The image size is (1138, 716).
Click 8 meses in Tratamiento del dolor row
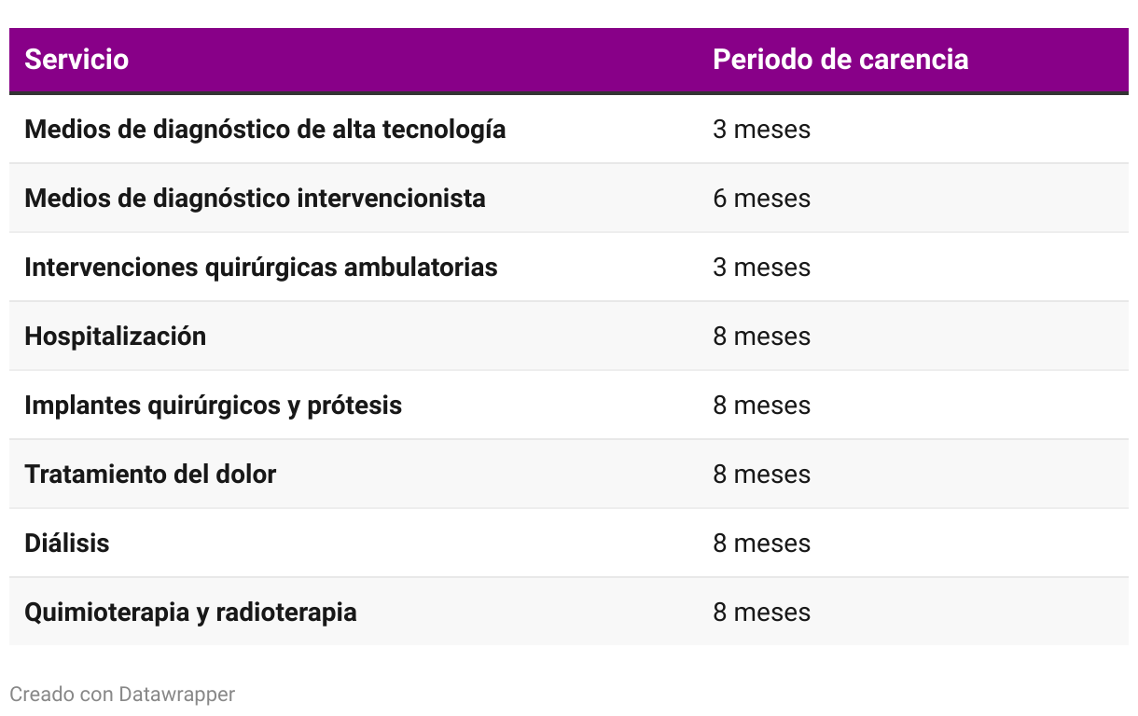coord(761,474)
